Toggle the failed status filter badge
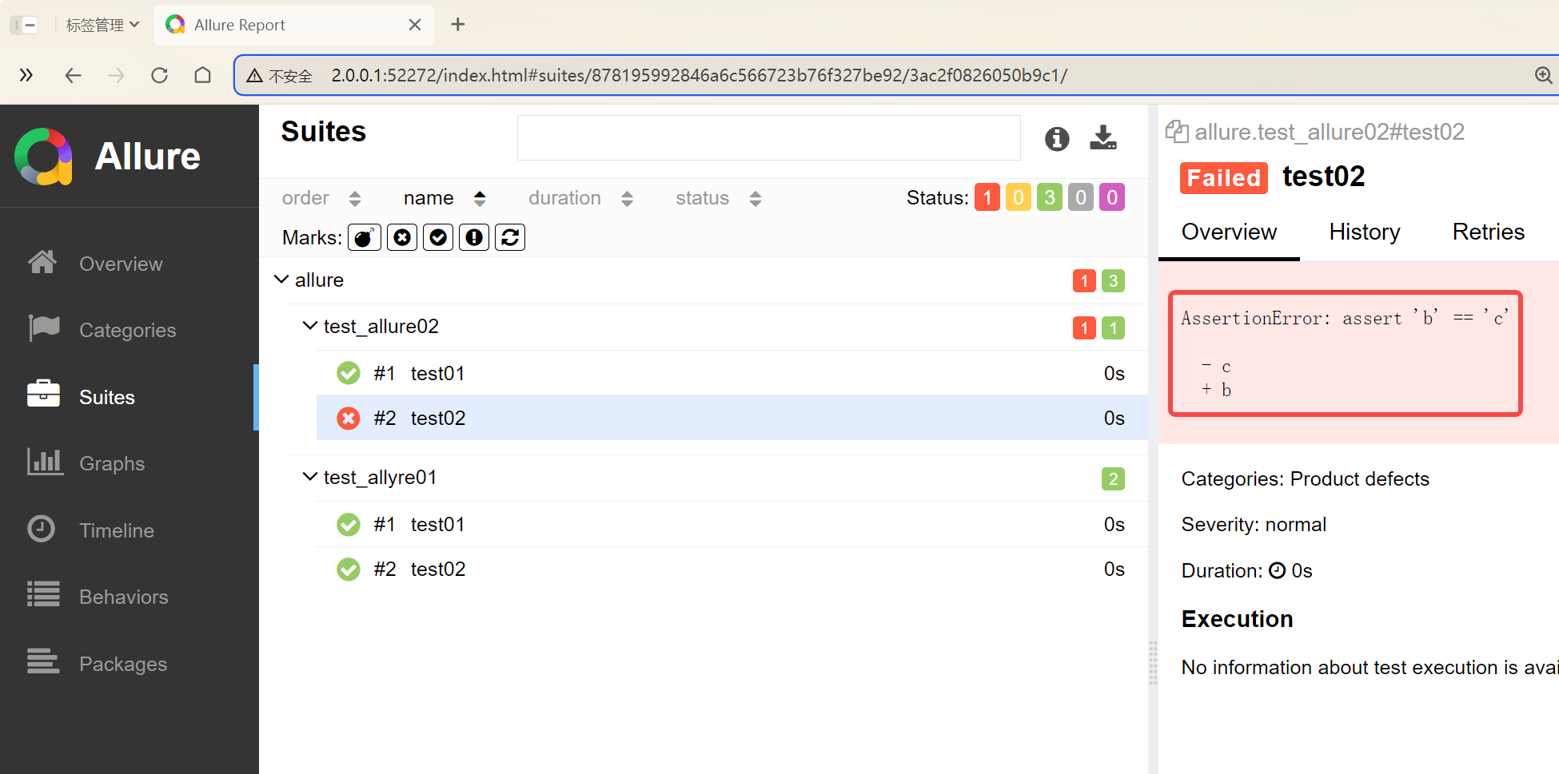Screen dimensions: 1559x774 [987, 197]
